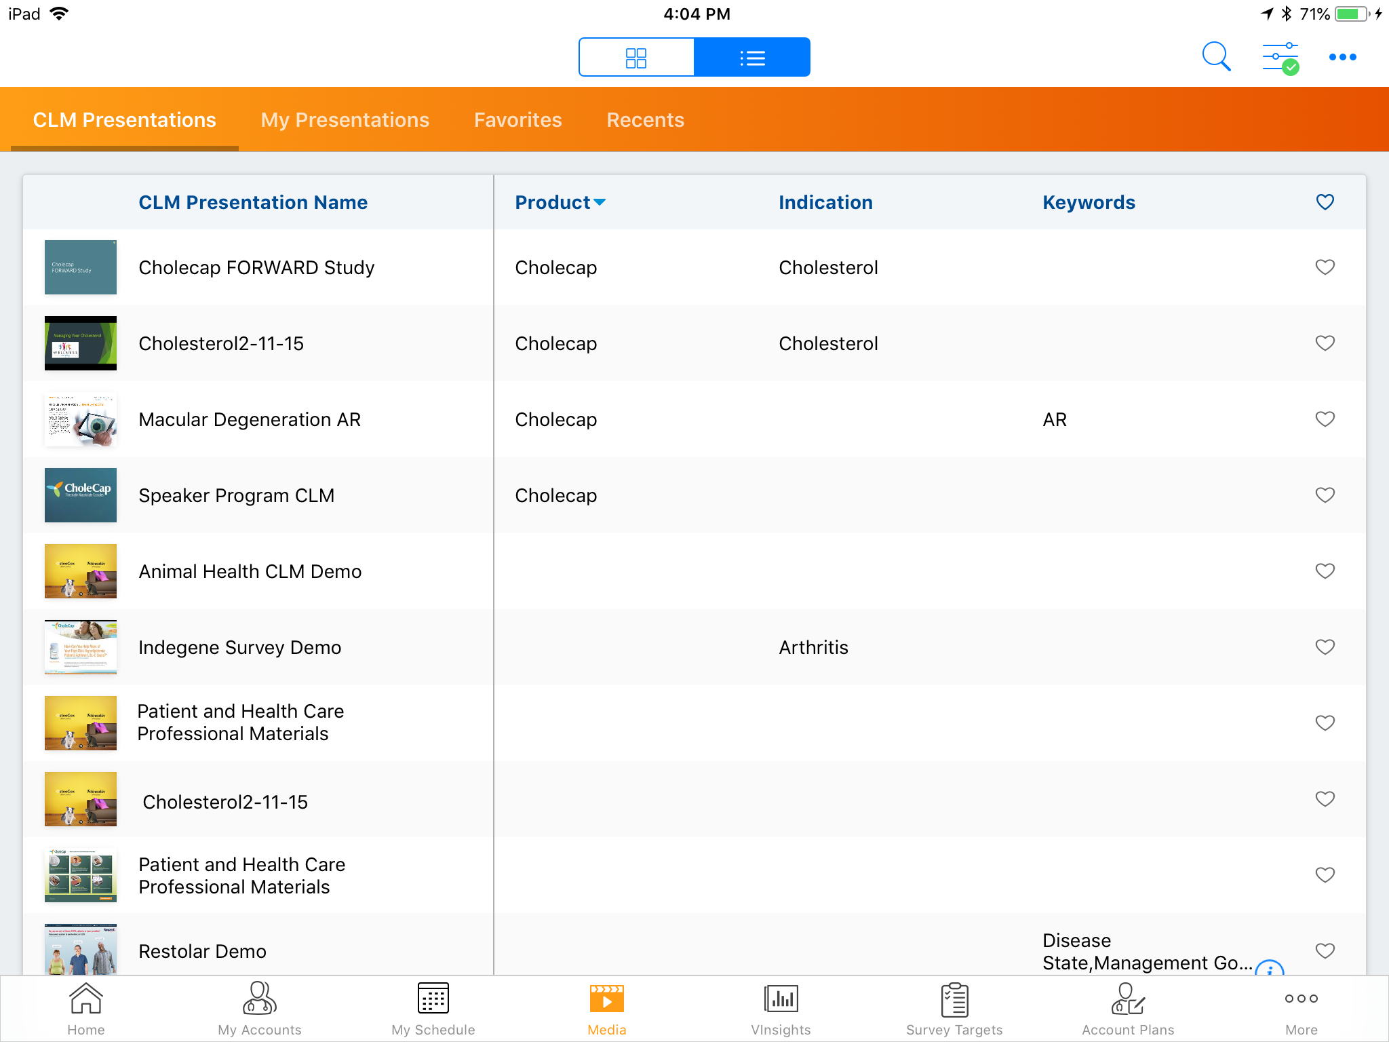
Task: Sort by Product column dropdown arrow
Action: pos(600,202)
